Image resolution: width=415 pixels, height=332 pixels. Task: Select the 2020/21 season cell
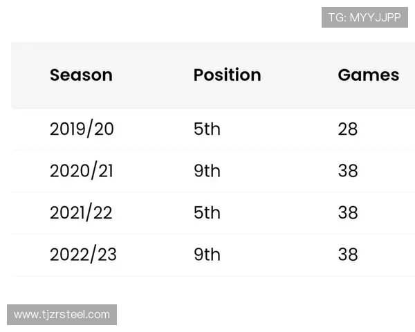pyautogui.click(x=81, y=171)
